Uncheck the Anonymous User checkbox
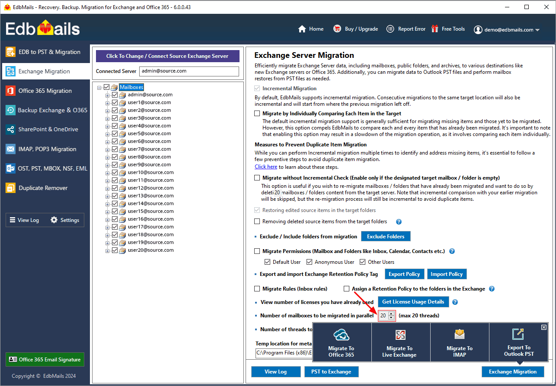 pyautogui.click(x=309, y=262)
